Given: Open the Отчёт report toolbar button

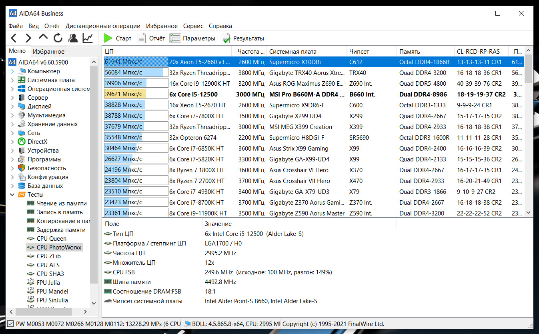Looking at the screenshot, I should pos(151,38).
